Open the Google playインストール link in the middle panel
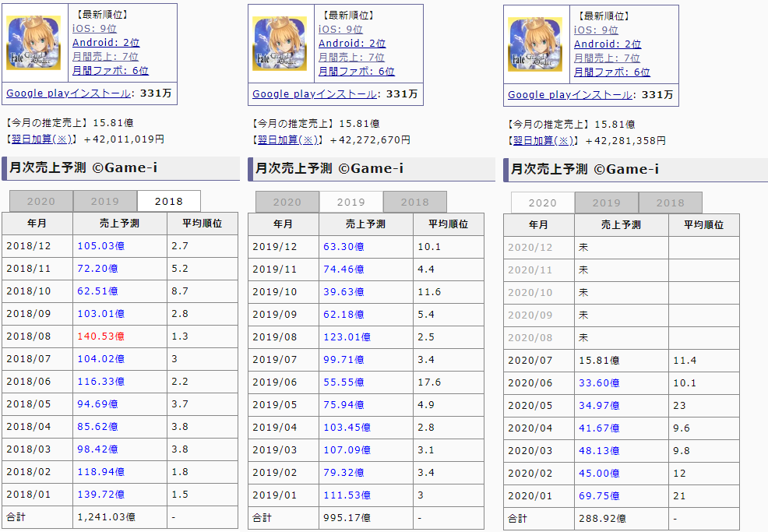 coord(315,94)
